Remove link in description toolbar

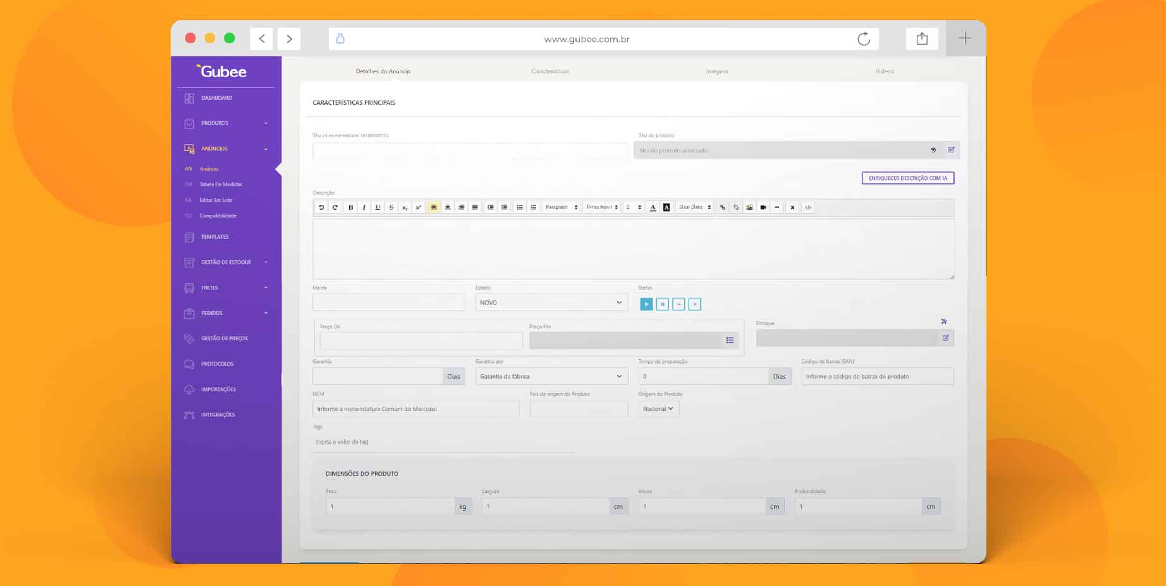tap(736, 207)
